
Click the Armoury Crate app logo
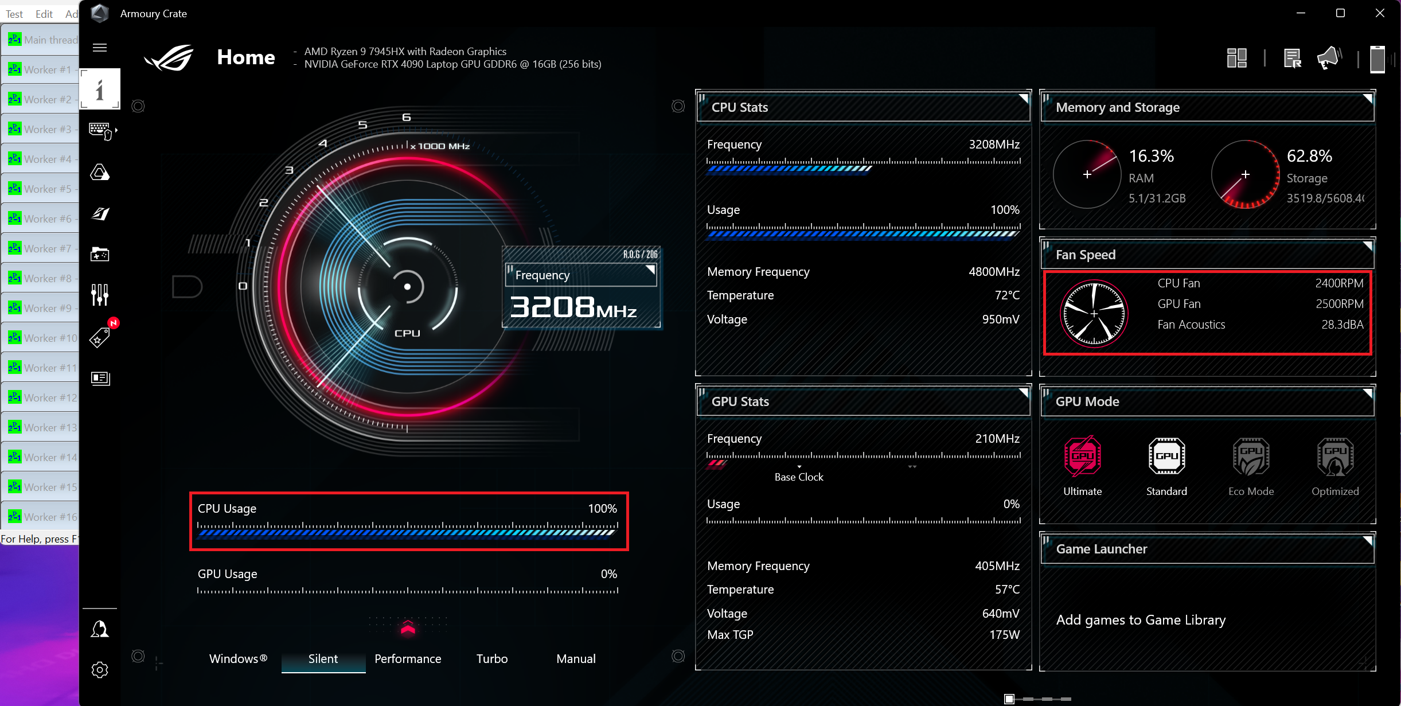(100, 13)
